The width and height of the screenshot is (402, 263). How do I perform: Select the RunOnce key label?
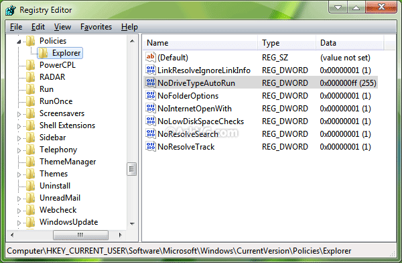click(56, 101)
